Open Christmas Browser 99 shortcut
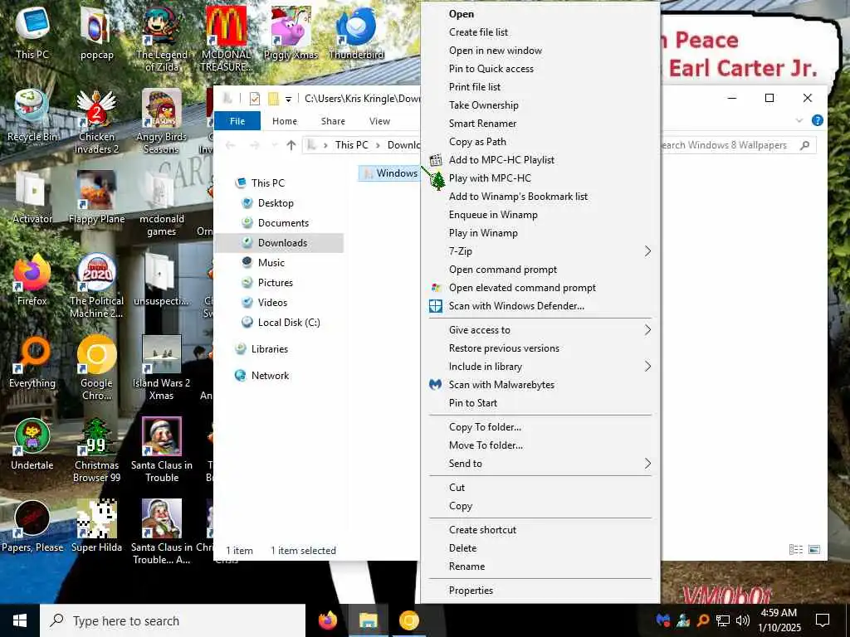 [x=96, y=450]
